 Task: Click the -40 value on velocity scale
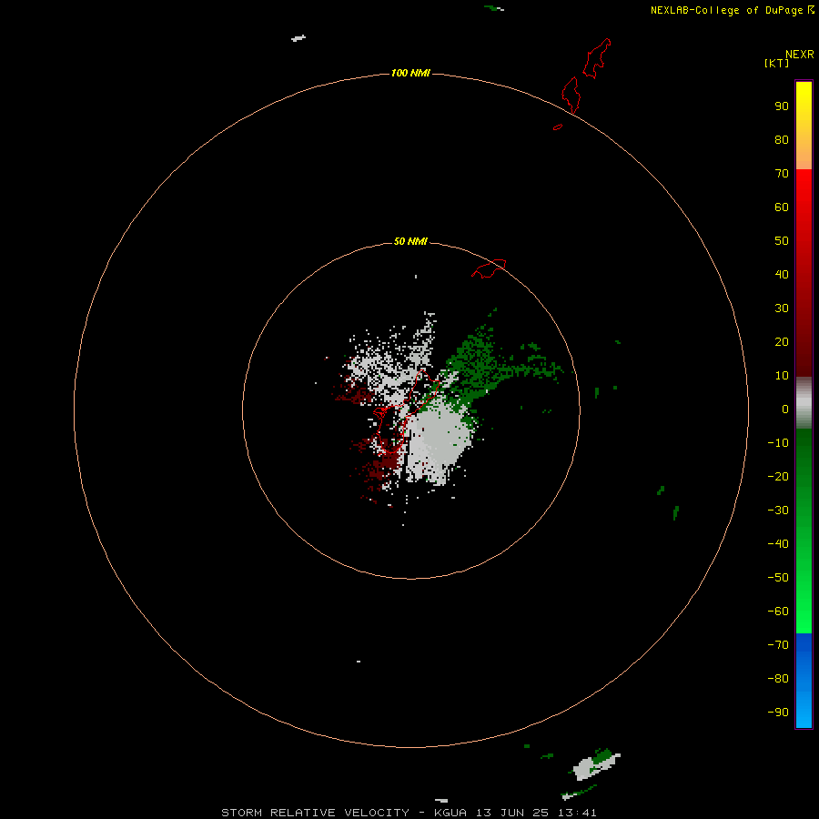tap(778, 544)
